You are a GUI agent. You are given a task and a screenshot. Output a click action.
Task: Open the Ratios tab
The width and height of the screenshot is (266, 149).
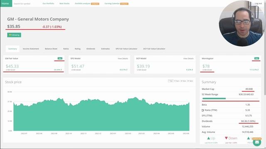66,49
